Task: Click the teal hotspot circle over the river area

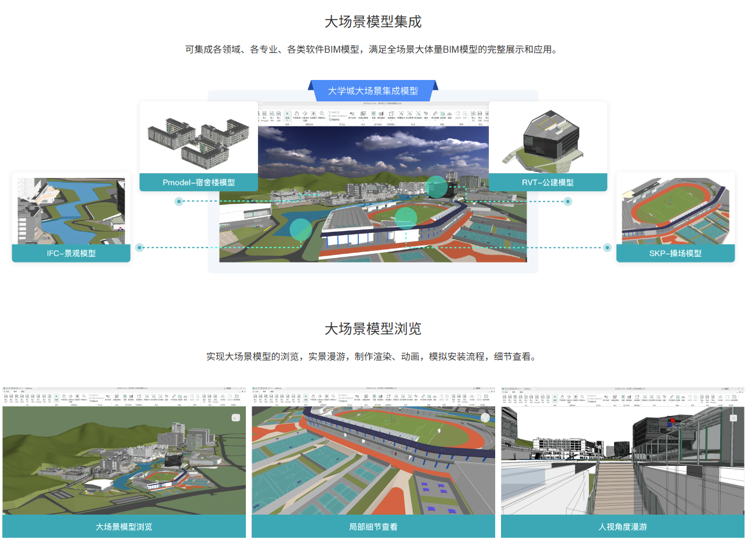Action: (x=300, y=230)
